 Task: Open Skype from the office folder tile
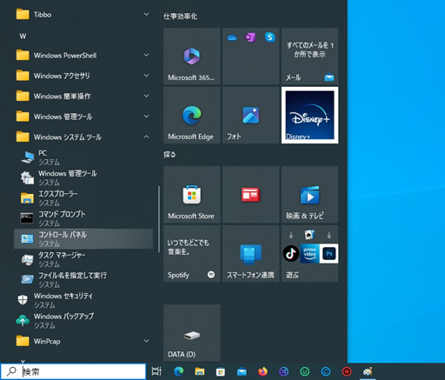(x=269, y=37)
